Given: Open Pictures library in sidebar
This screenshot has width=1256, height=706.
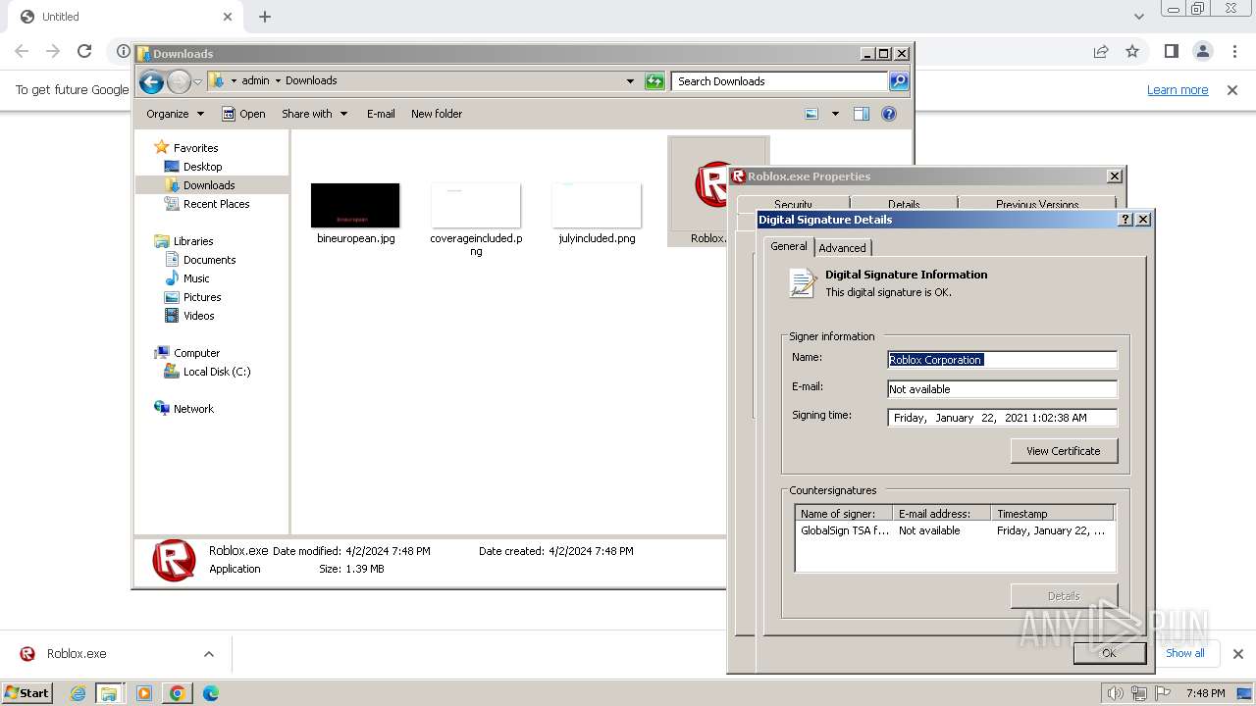Looking at the screenshot, I should (201, 297).
